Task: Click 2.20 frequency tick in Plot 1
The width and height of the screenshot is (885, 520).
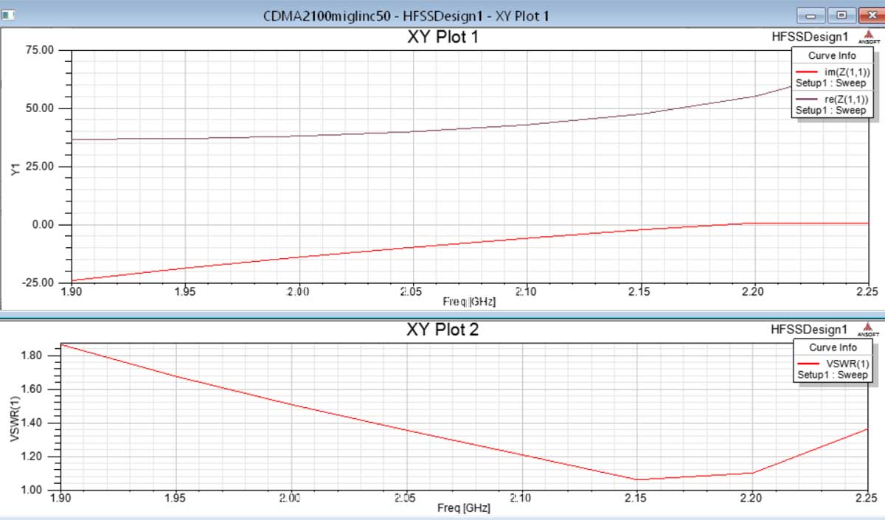Action: coord(752,292)
